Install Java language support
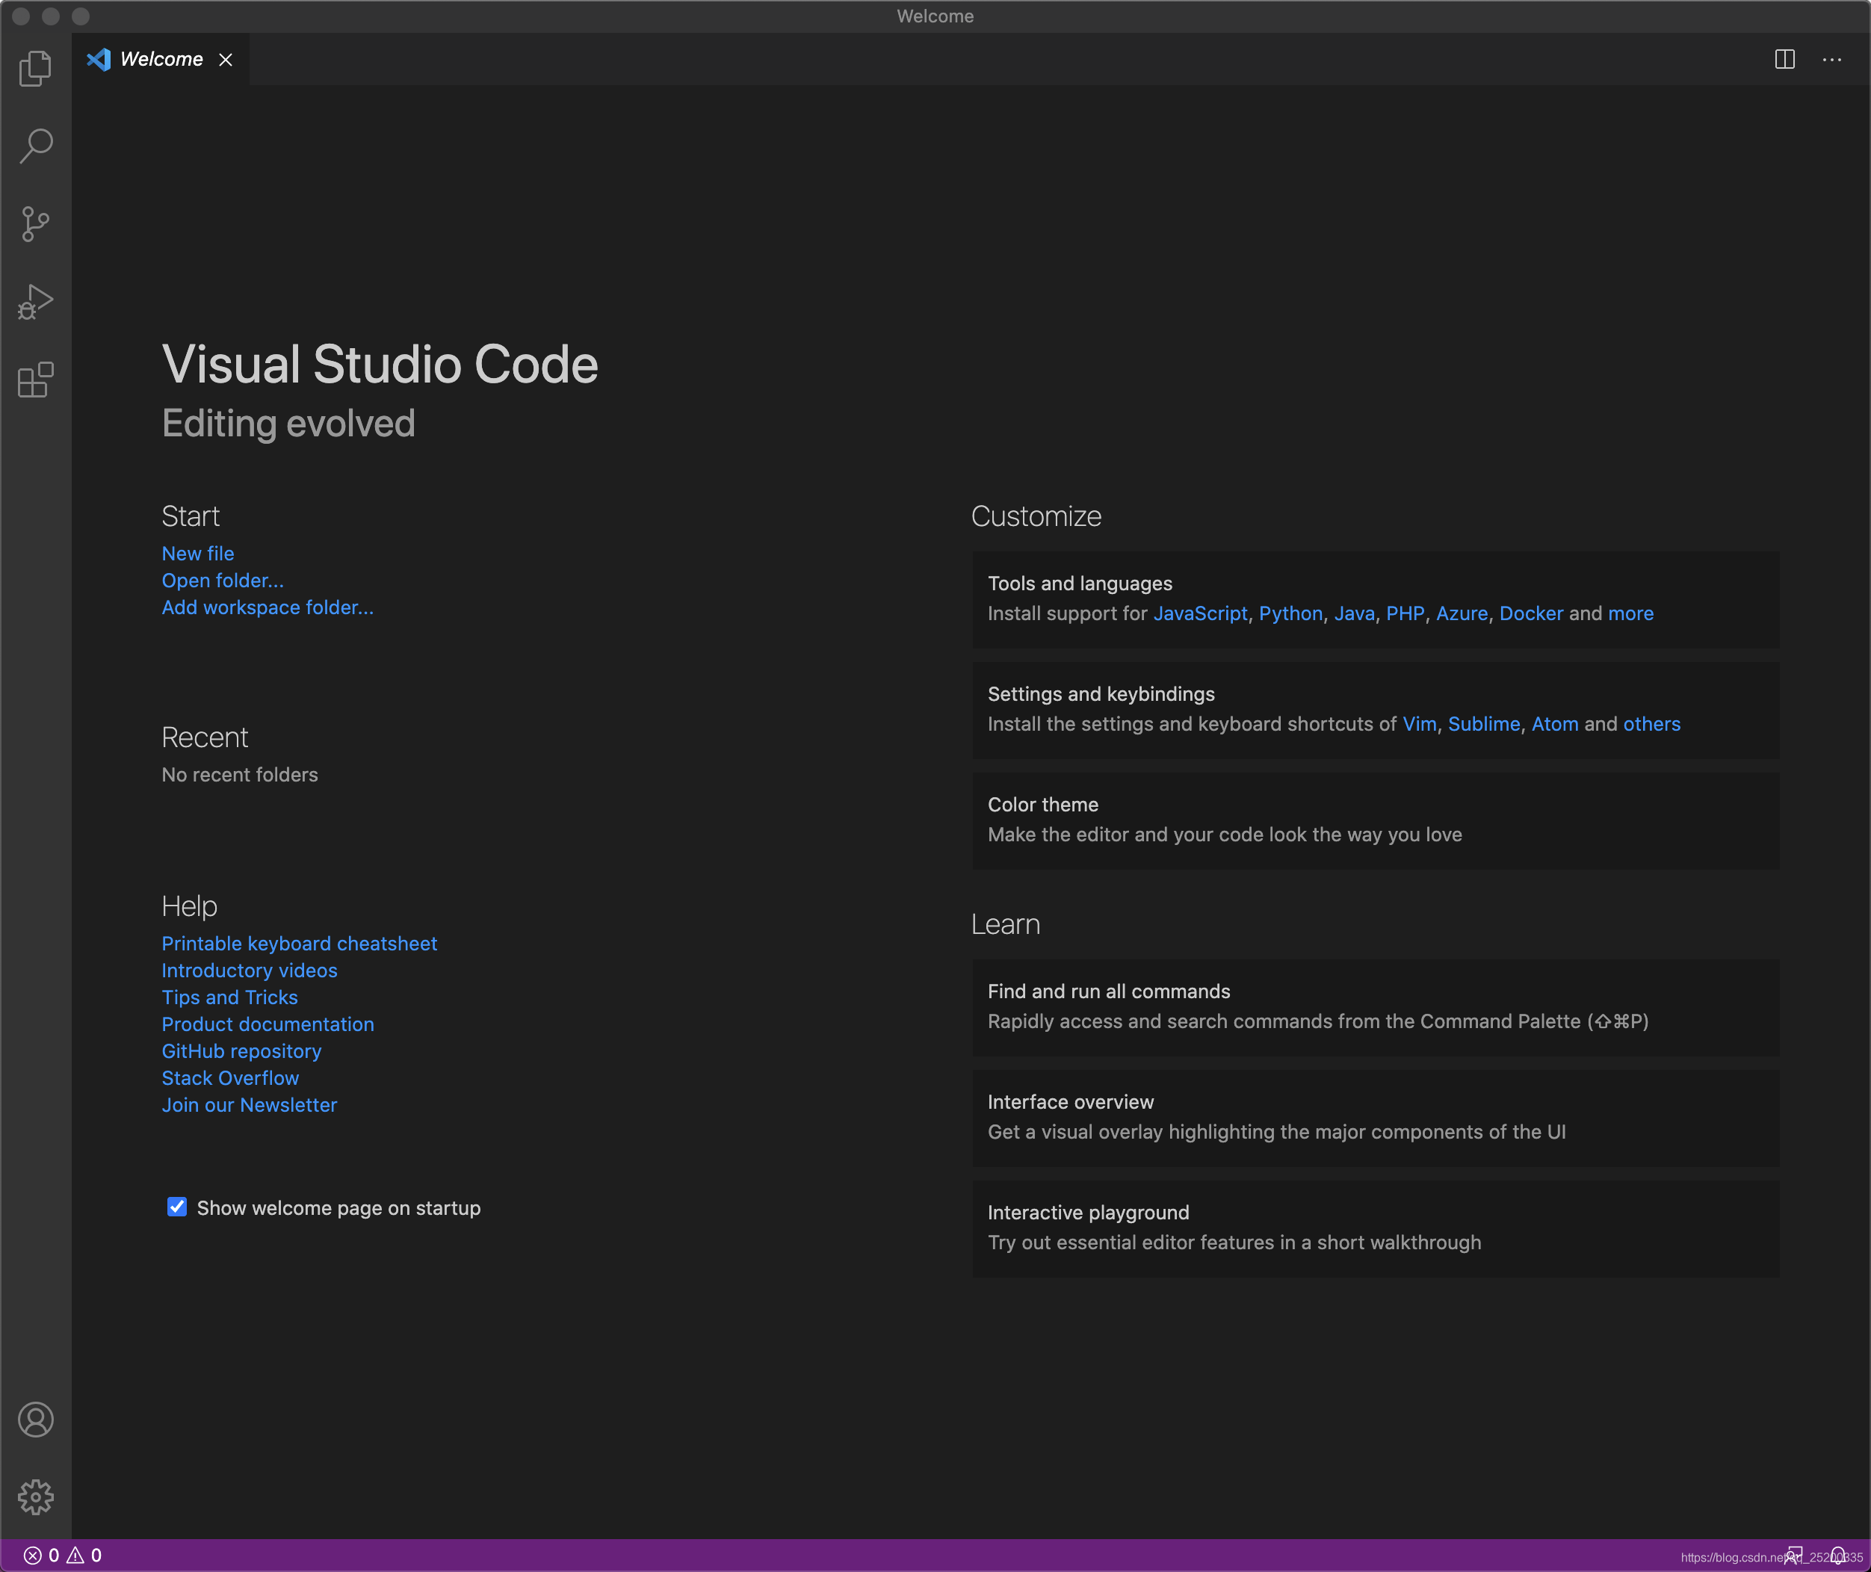 [x=1354, y=613]
